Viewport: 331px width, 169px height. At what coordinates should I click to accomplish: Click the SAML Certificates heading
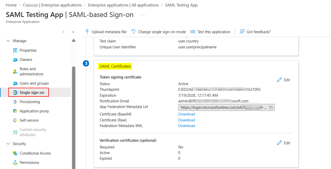click(x=115, y=66)
